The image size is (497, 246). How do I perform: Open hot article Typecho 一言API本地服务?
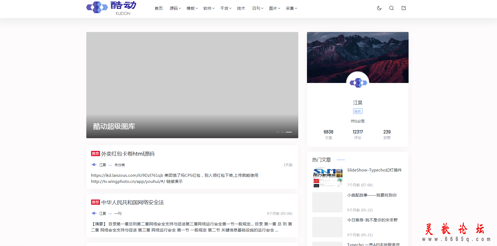point(373,244)
